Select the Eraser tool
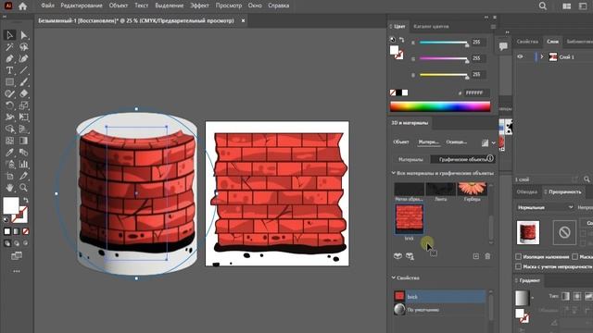Screen dimensions: 593x333 tap(24, 93)
